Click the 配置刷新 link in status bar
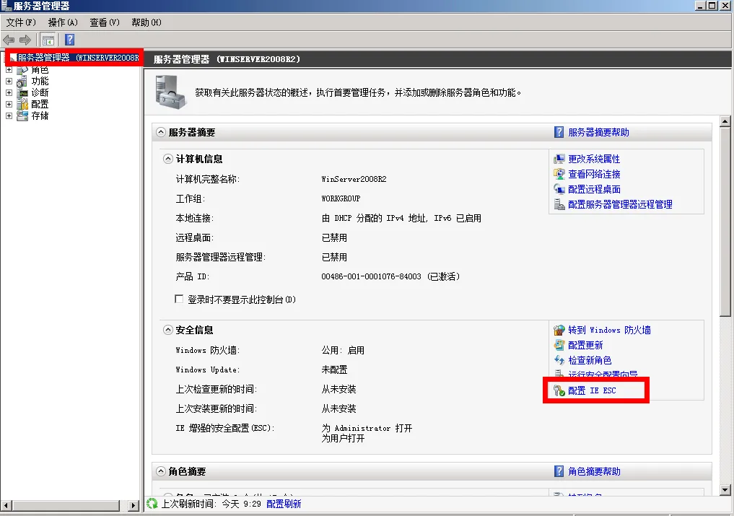The image size is (734, 516). tap(284, 504)
